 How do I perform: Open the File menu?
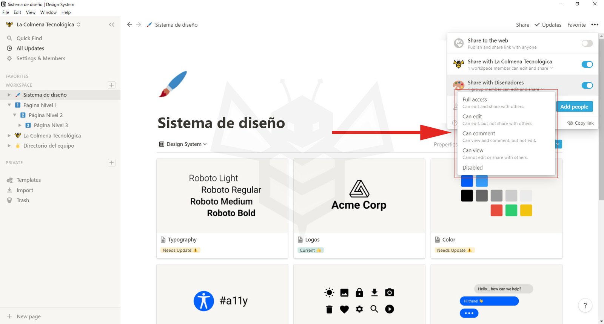tap(6, 12)
